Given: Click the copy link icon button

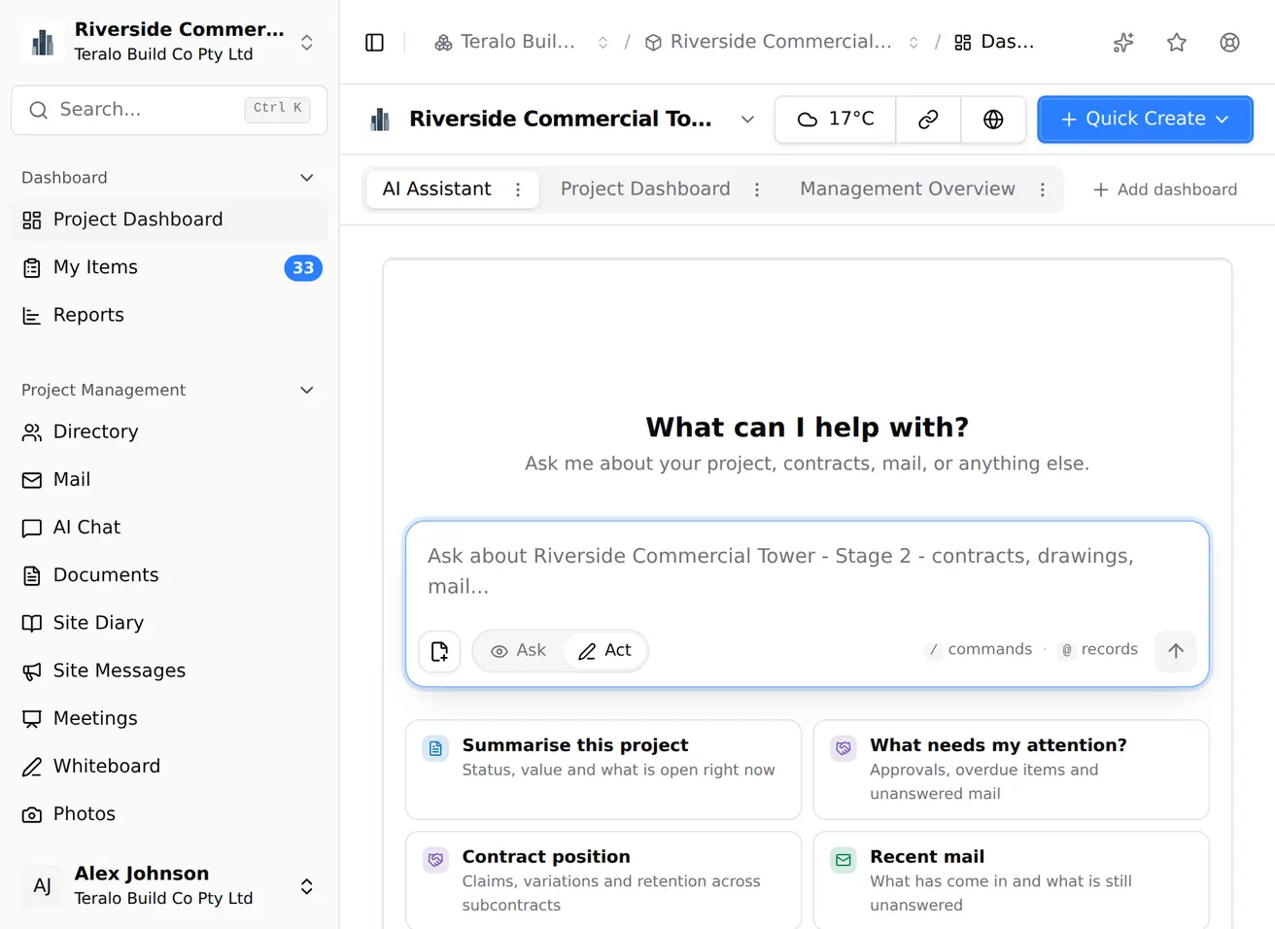Looking at the screenshot, I should coord(928,120).
